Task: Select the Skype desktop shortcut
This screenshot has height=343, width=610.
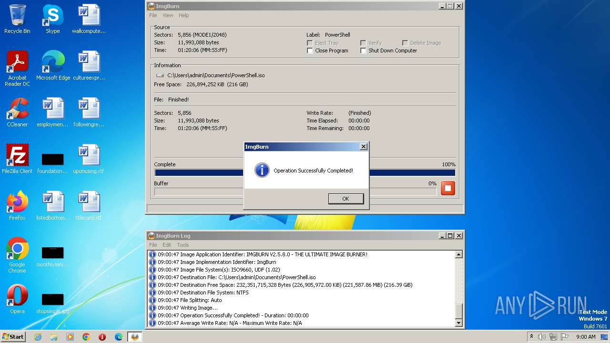Action: click(52, 19)
